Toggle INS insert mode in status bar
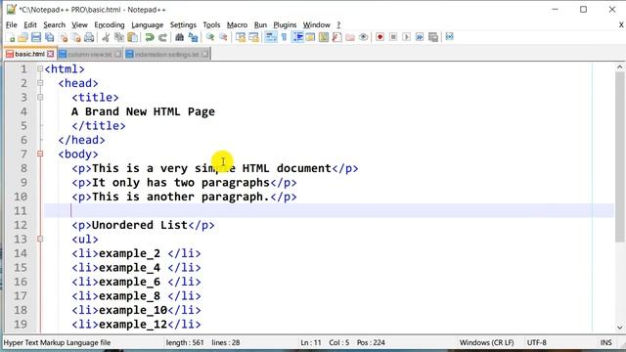Viewport: 626px width, 352px height. [606, 342]
